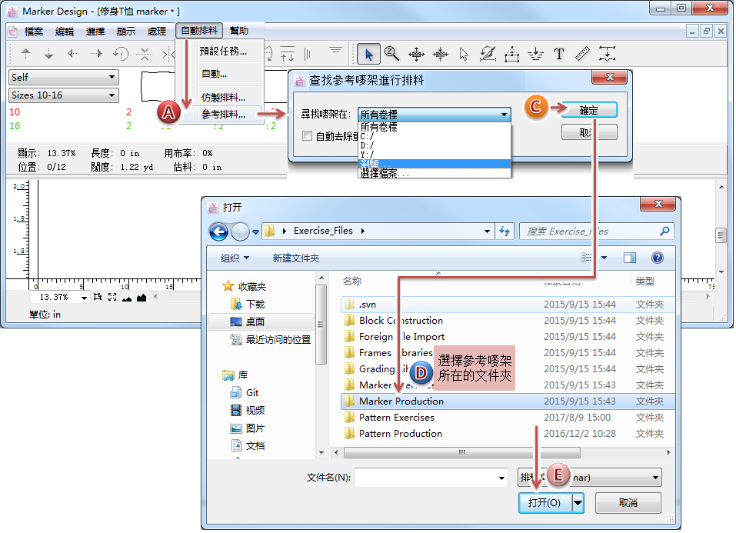Pick the ruler measure tool
The image size is (736, 533).
coord(582,54)
